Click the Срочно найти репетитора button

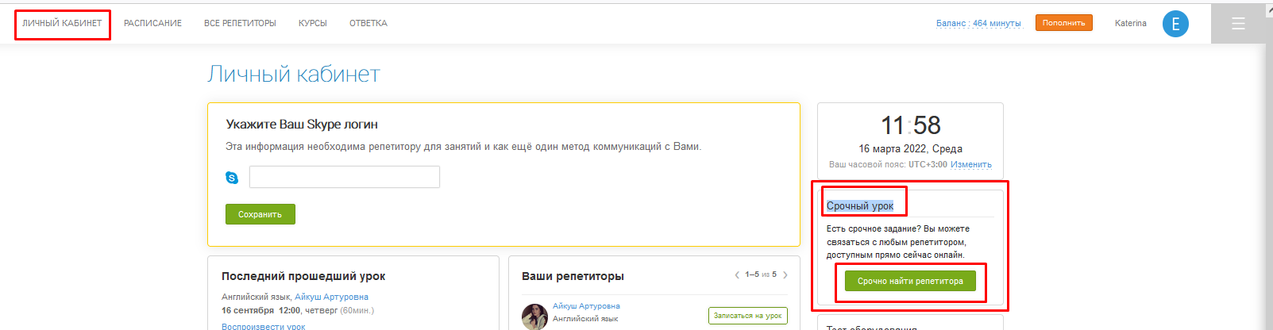[x=910, y=282]
